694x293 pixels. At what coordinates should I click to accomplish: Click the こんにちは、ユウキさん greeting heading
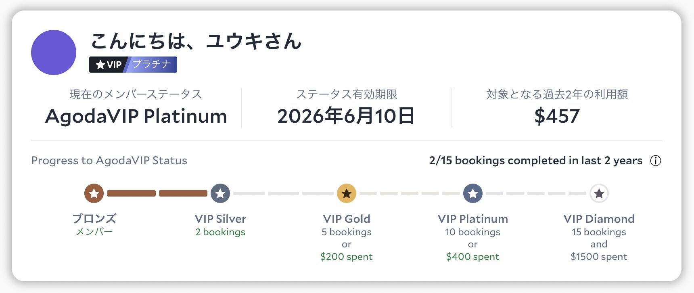196,41
